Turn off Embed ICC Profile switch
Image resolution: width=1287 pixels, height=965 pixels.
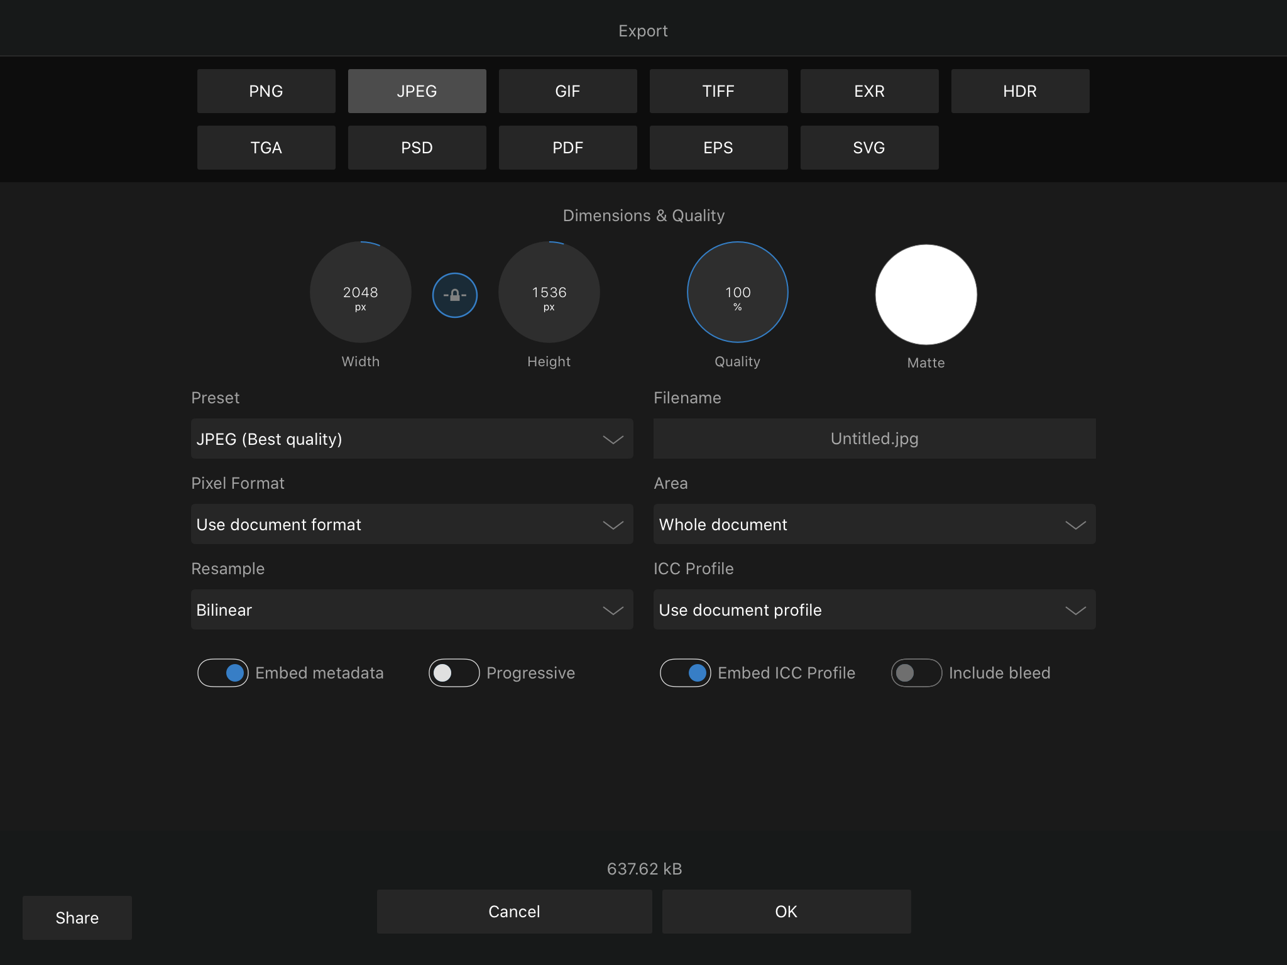point(685,673)
